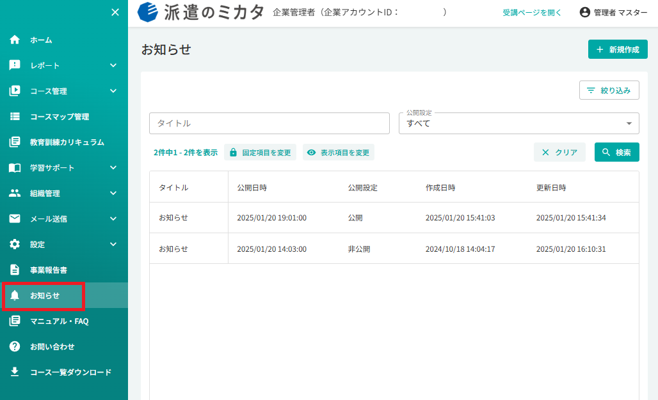Expand the コース管理 menu chevron
The height and width of the screenshot is (400, 658).
point(113,91)
